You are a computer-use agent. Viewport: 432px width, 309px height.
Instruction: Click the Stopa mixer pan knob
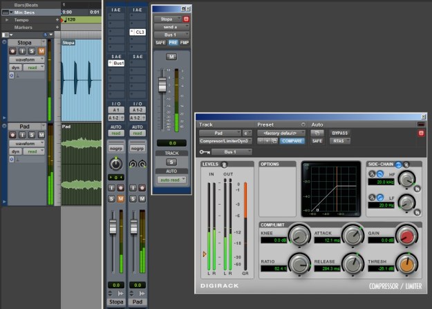tap(115, 164)
